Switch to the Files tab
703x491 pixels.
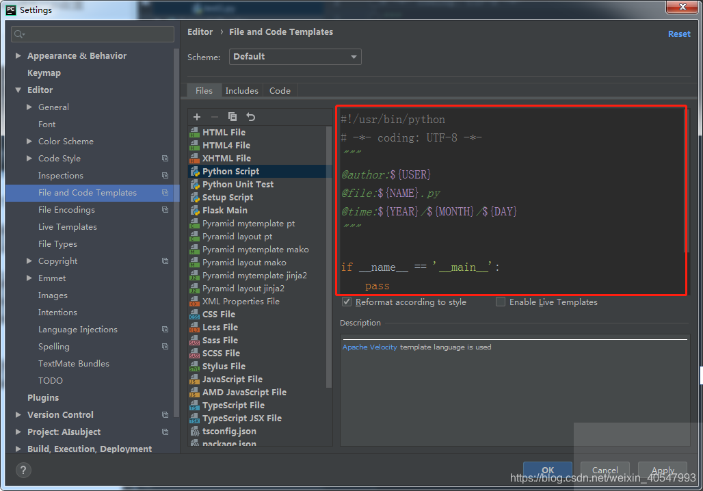pyautogui.click(x=204, y=90)
